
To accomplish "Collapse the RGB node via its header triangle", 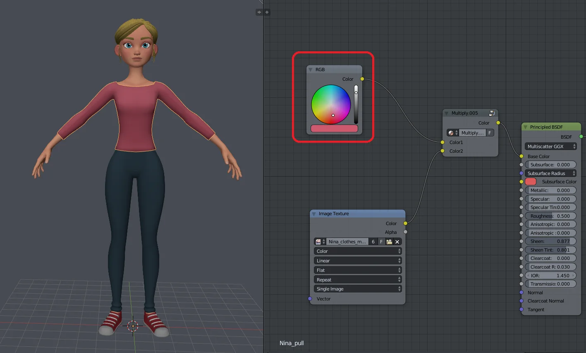I will [x=311, y=69].
